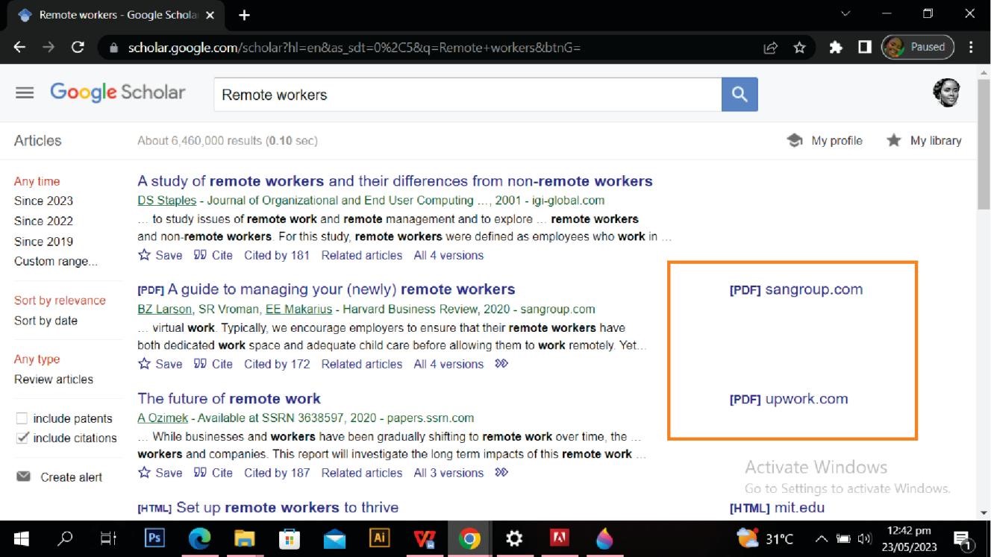Open a new tab with the plus button
The image size is (991, 557).
[x=244, y=15]
